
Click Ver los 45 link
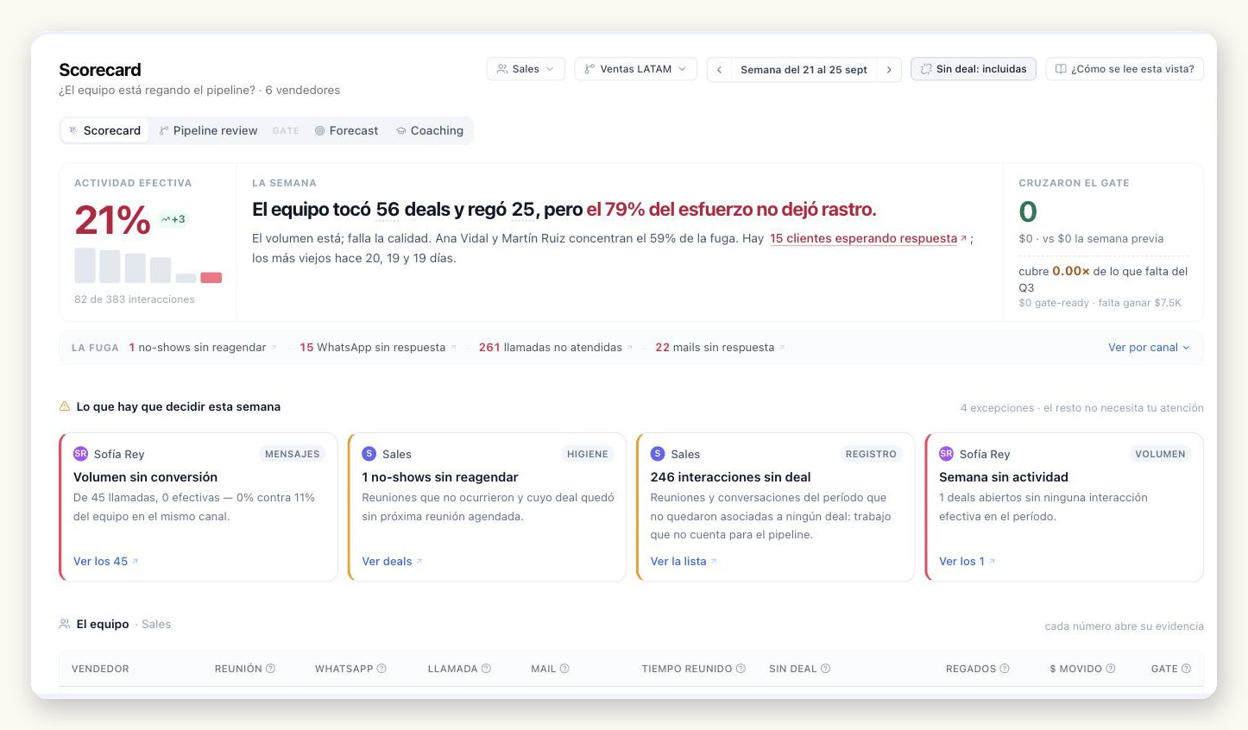105,562
